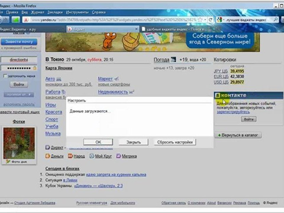
Task: Close the active Yandex tab
Action: (x=137, y=29)
